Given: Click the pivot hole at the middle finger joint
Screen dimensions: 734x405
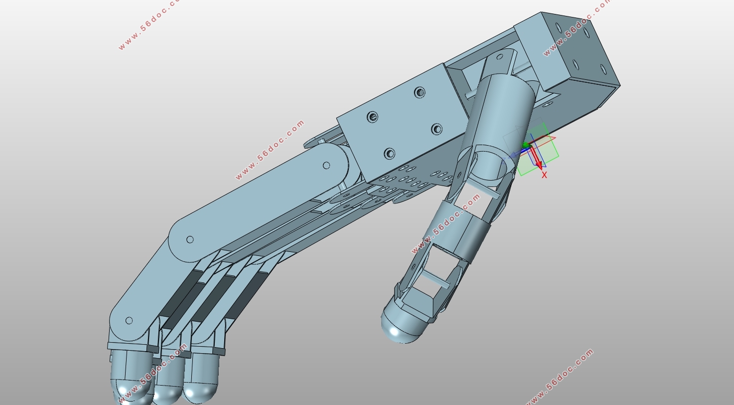Looking at the screenshot, I should pos(190,239).
